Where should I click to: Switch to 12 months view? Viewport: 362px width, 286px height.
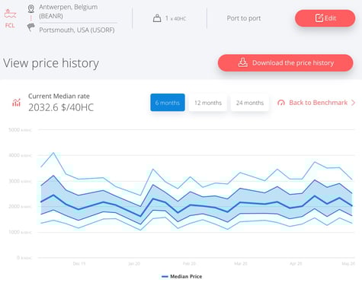click(x=208, y=103)
